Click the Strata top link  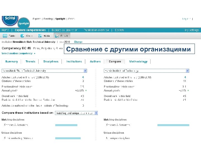(x=71, y=19)
